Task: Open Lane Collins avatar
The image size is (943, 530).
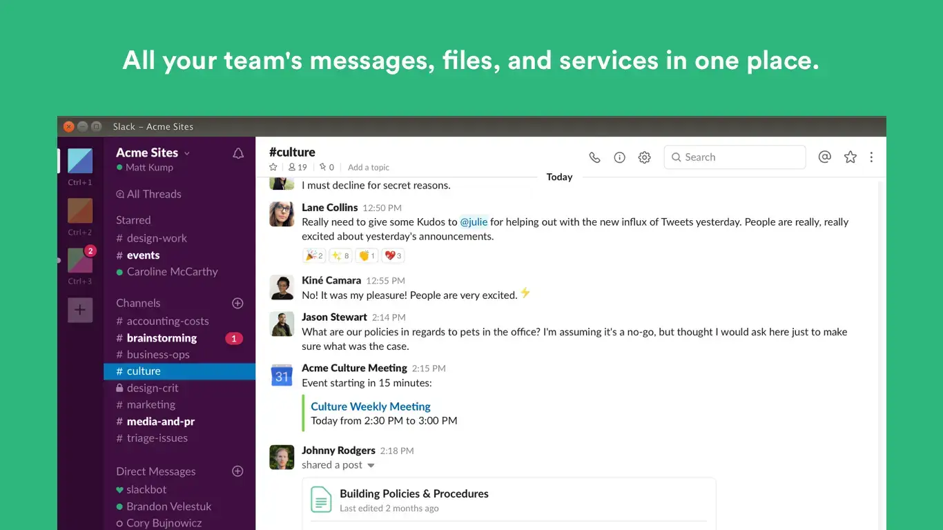Action: (x=282, y=215)
